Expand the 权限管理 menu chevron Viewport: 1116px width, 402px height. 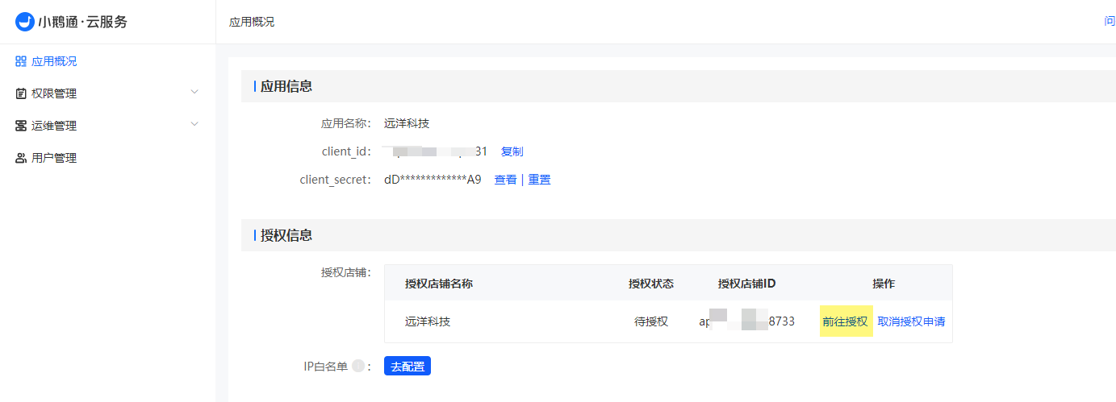[x=194, y=92]
